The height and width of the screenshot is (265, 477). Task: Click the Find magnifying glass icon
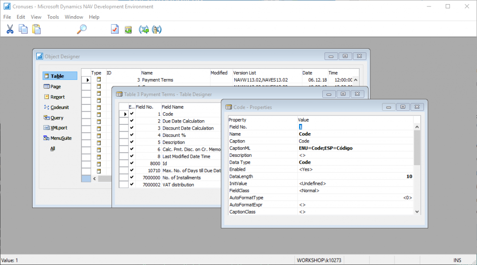click(x=82, y=29)
